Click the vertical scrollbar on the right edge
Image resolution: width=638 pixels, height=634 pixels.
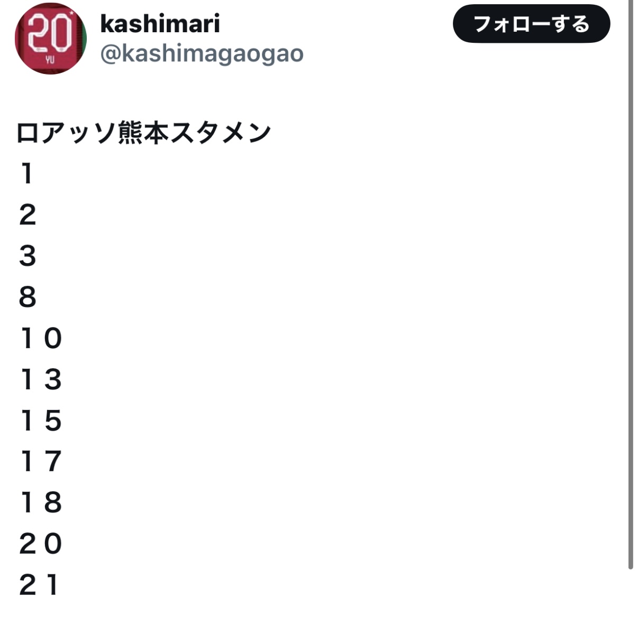coord(630,284)
